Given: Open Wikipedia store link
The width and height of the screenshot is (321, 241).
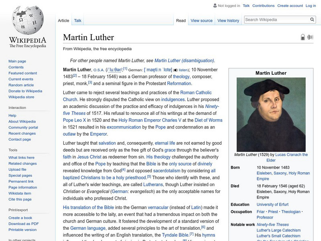Looking at the screenshot, I should coord(21,97).
